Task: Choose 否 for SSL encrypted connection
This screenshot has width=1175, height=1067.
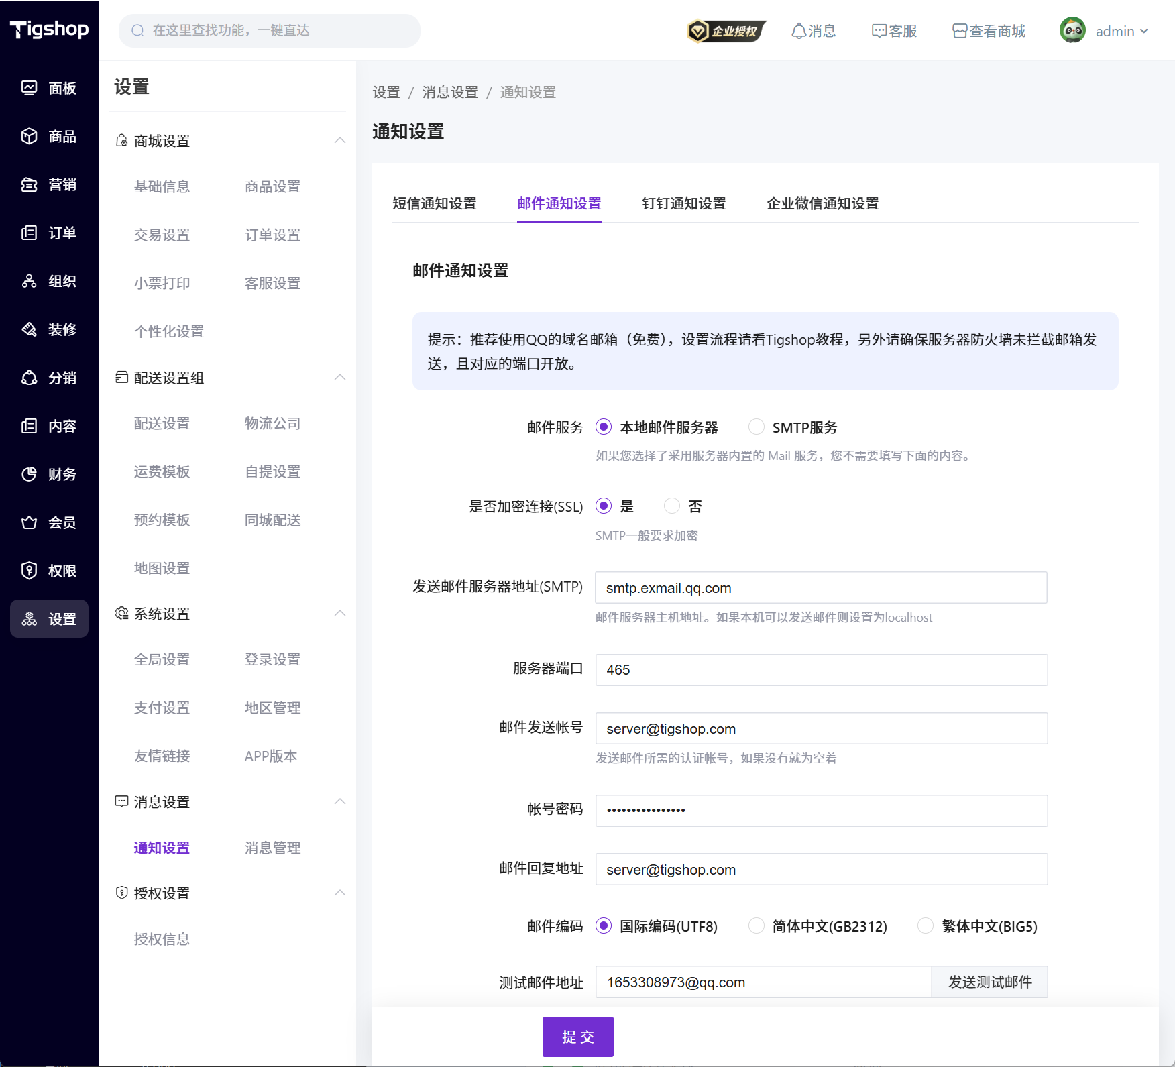Action: 672,506
